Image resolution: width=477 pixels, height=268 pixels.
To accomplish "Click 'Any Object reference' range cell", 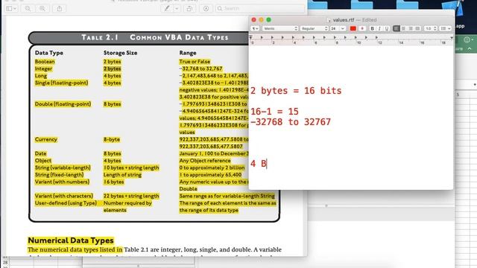I will pos(205,161).
